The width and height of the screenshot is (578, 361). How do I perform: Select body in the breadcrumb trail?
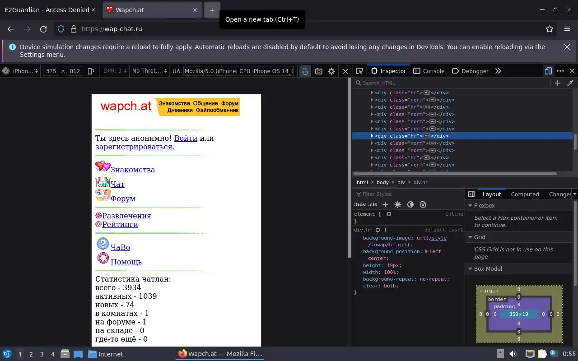pos(382,182)
